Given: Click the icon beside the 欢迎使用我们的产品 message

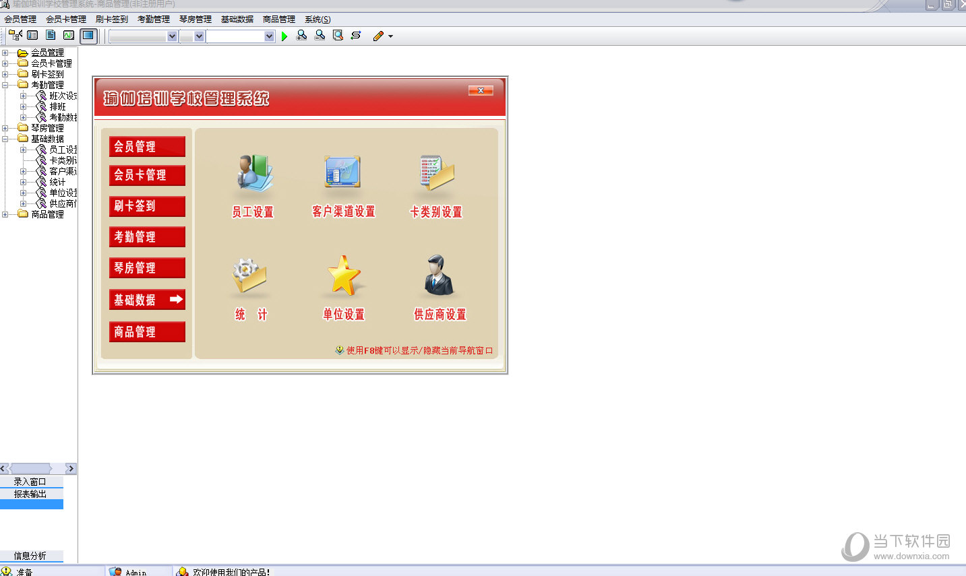Looking at the screenshot, I should (182, 571).
